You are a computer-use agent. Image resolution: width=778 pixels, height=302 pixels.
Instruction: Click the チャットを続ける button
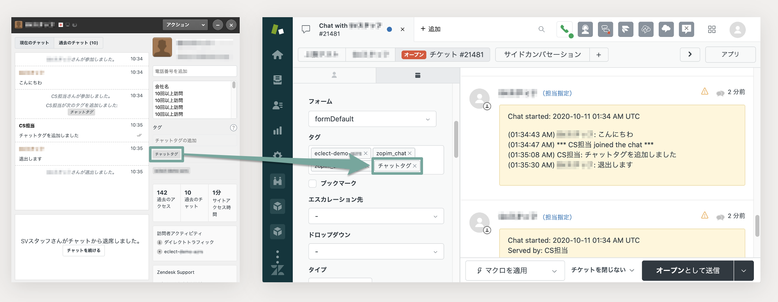(84, 250)
